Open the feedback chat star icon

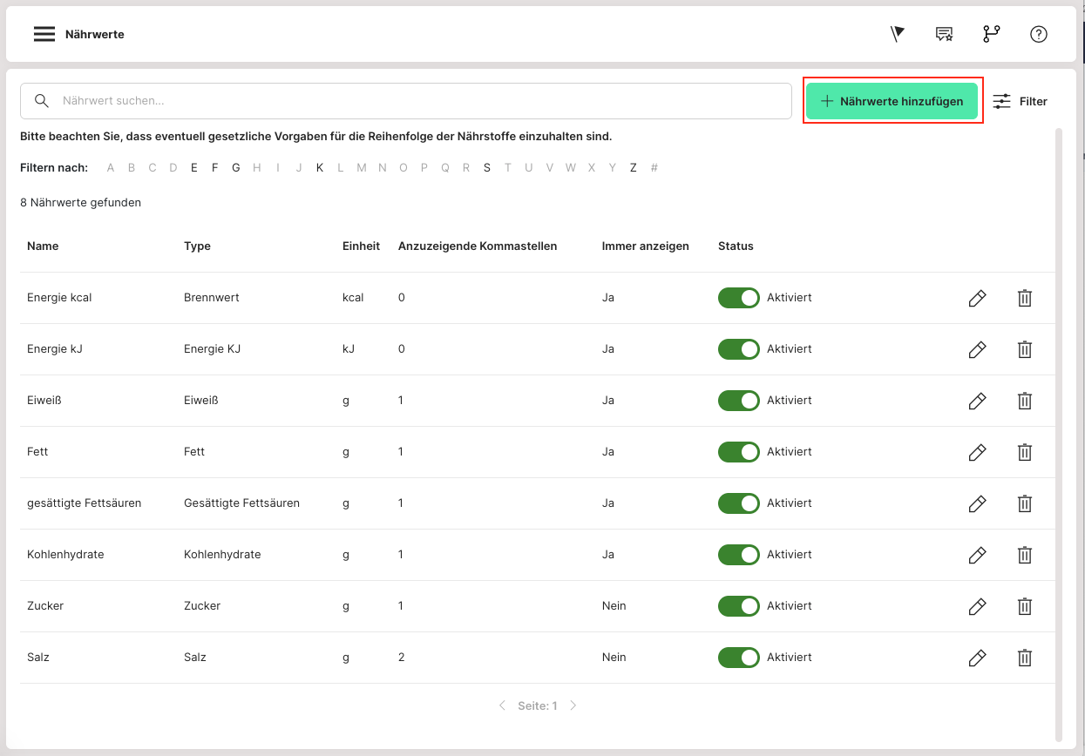(944, 34)
